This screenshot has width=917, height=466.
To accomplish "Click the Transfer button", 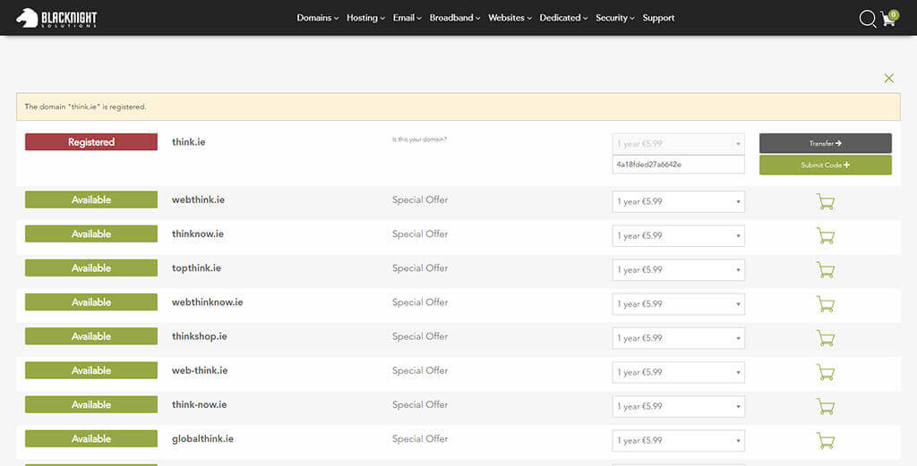I will tap(825, 143).
